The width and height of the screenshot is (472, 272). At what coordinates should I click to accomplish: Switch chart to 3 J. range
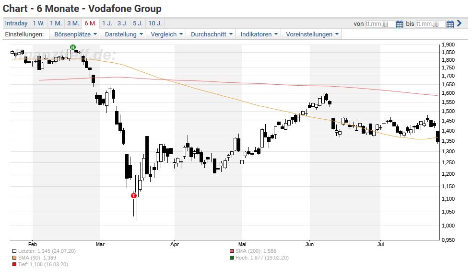pos(122,23)
